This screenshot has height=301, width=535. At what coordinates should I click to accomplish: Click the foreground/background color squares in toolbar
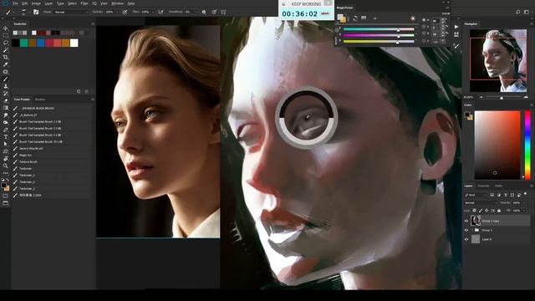pyautogui.click(x=5, y=186)
